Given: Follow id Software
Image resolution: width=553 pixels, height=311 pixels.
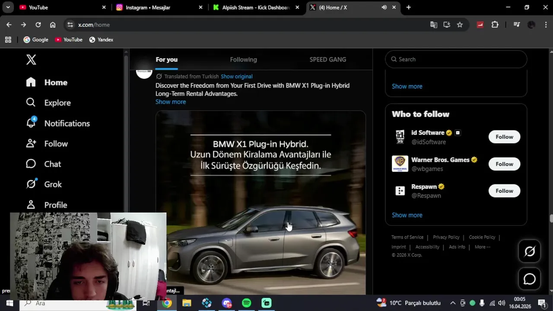Looking at the screenshot, I should pos(504,137).
